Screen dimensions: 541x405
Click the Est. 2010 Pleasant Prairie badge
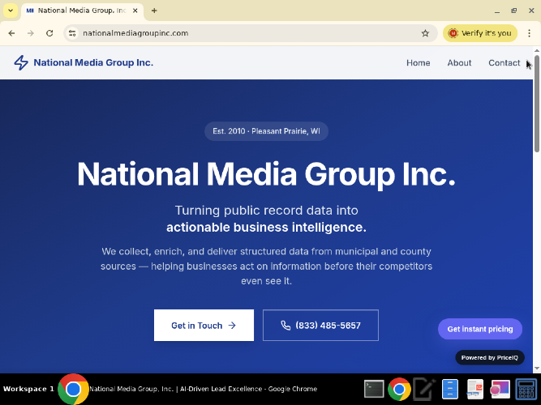point(266,131)
